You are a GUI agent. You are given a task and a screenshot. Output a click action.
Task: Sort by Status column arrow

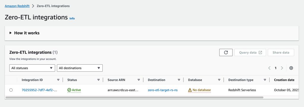(x=99, y=80)
